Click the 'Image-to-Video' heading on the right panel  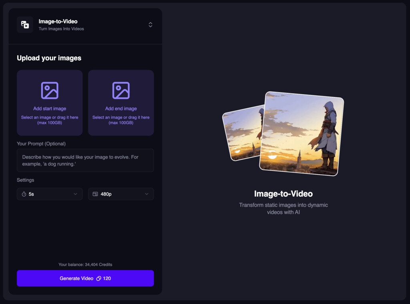click(x=283, y=193)
